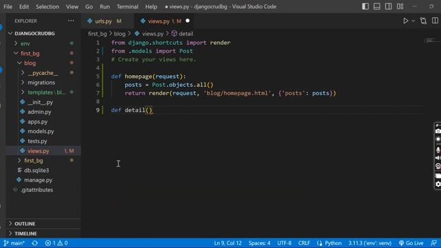Open Help menu

151,6
